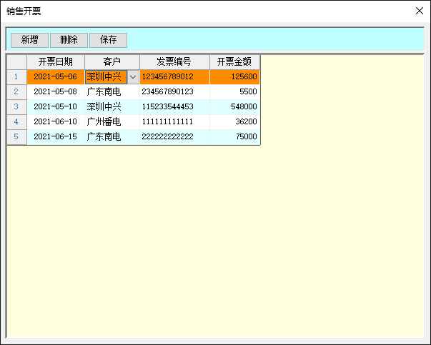Click the 发票编号 column header
Image resolution: width=431 pixels, height=345 pixels.
174,62
